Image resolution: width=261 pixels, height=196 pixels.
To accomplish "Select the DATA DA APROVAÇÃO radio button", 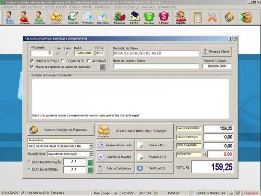I will (29, 162).
